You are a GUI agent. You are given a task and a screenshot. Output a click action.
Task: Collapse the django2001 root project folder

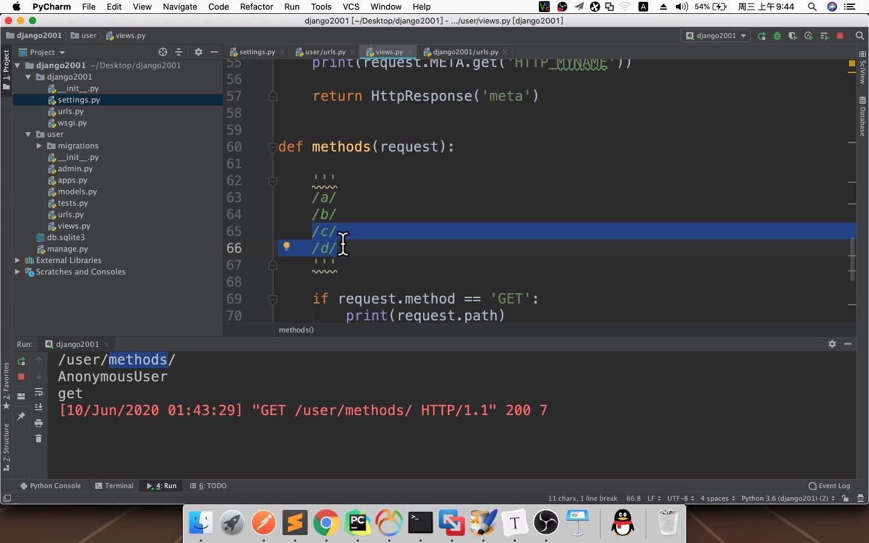18,65
